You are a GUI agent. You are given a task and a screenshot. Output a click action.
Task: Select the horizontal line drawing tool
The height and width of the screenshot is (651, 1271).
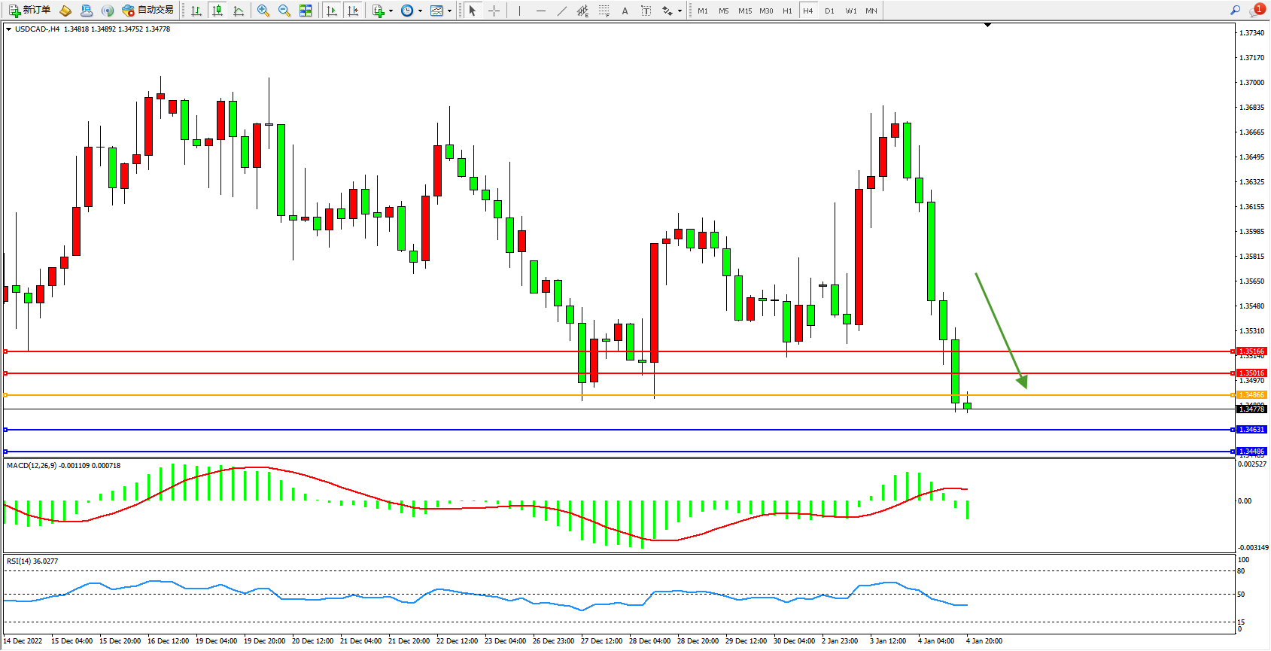(x=540, y=11)
